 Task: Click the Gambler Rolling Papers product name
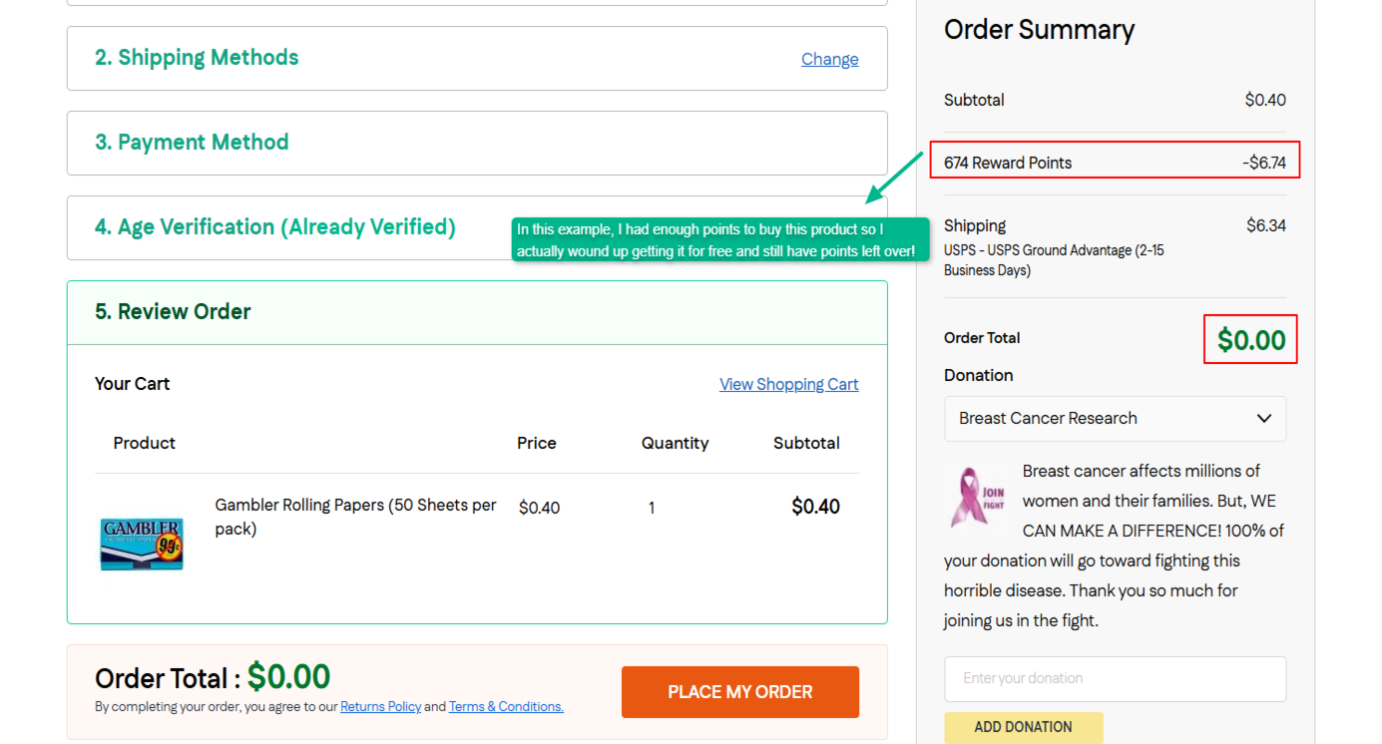coord(355,517)
